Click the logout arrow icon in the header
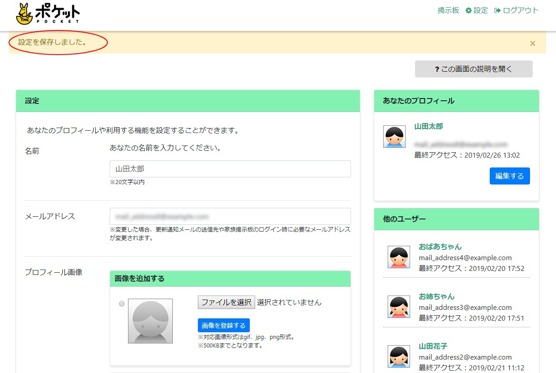 498,10
